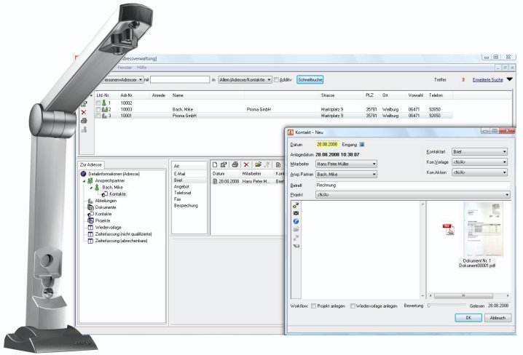Click the blue globe icon in Kontakt dialog
Viewport: 523px width, 355px height.
(x=296, y=220)
